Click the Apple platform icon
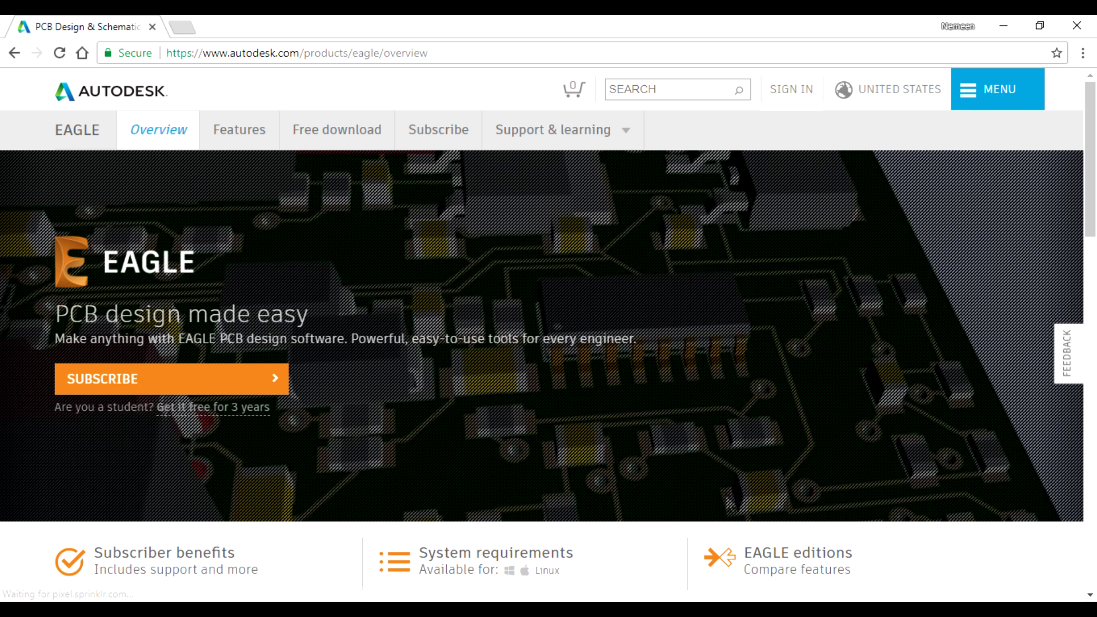 pyautogui.click(x=525, y=570)
